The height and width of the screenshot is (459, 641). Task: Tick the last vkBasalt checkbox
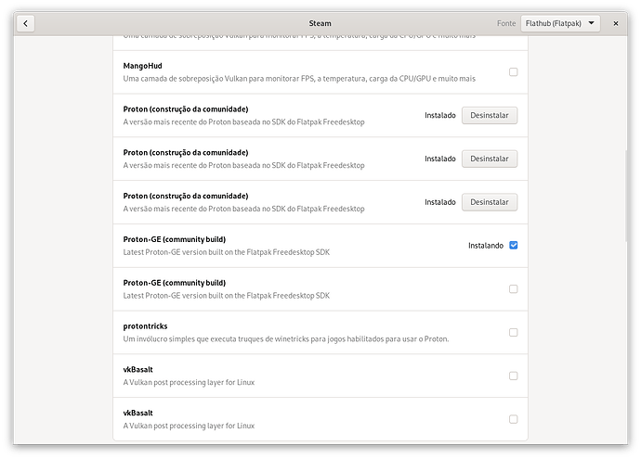point(514,419)
